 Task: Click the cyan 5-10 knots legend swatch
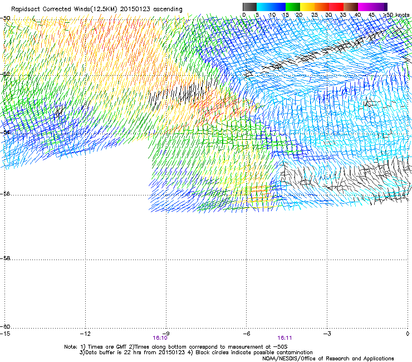click(264, 7)
